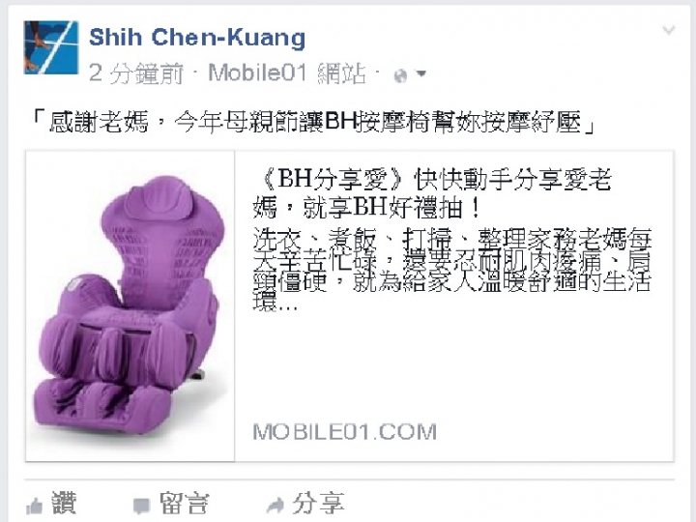Click the Mobile01 網站 source link
Image resolution: width=696 pixels, height=522 pixels.
(x=287, y=73)
